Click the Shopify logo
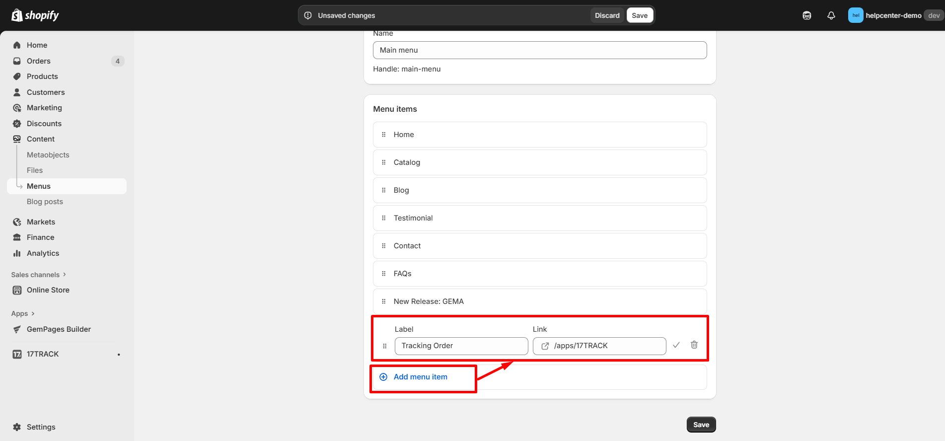Viewport: 945px width, 441px height. click(35, 15)
